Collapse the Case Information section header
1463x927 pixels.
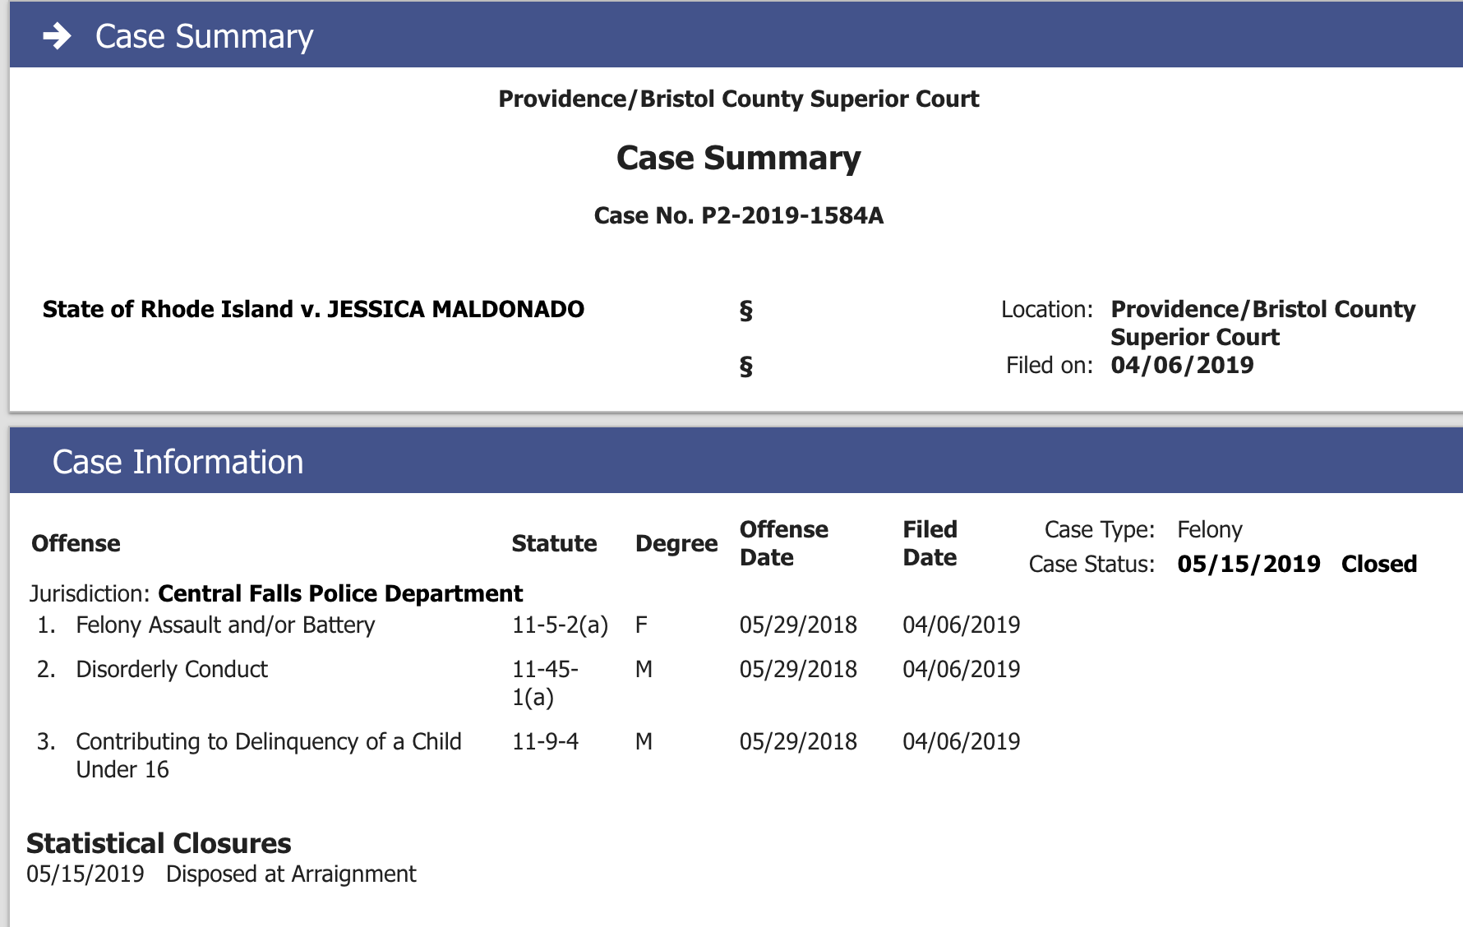tap(178, 462)
